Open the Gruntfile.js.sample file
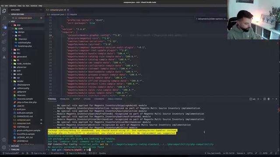 click(26, 134)
